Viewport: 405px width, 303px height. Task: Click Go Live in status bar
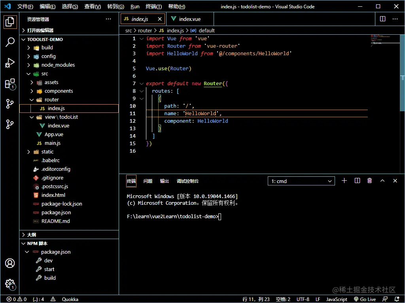(364, 299)
